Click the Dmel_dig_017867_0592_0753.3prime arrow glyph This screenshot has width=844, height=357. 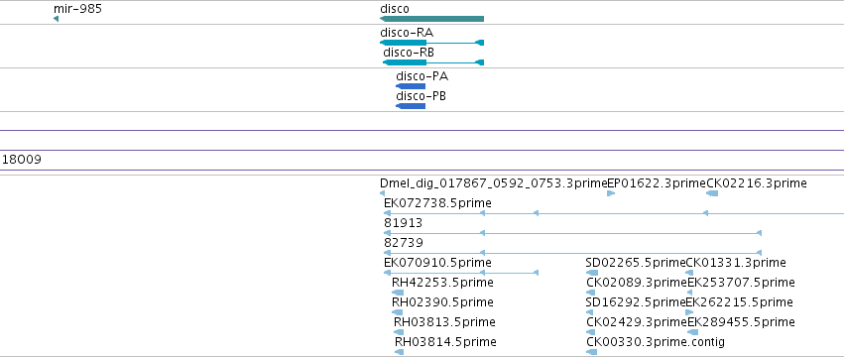coord(382,193)
